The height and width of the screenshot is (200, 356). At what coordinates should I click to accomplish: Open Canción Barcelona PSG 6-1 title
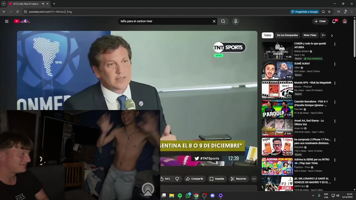tap(311, 104)
